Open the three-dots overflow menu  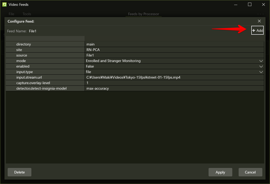(261, 14)
